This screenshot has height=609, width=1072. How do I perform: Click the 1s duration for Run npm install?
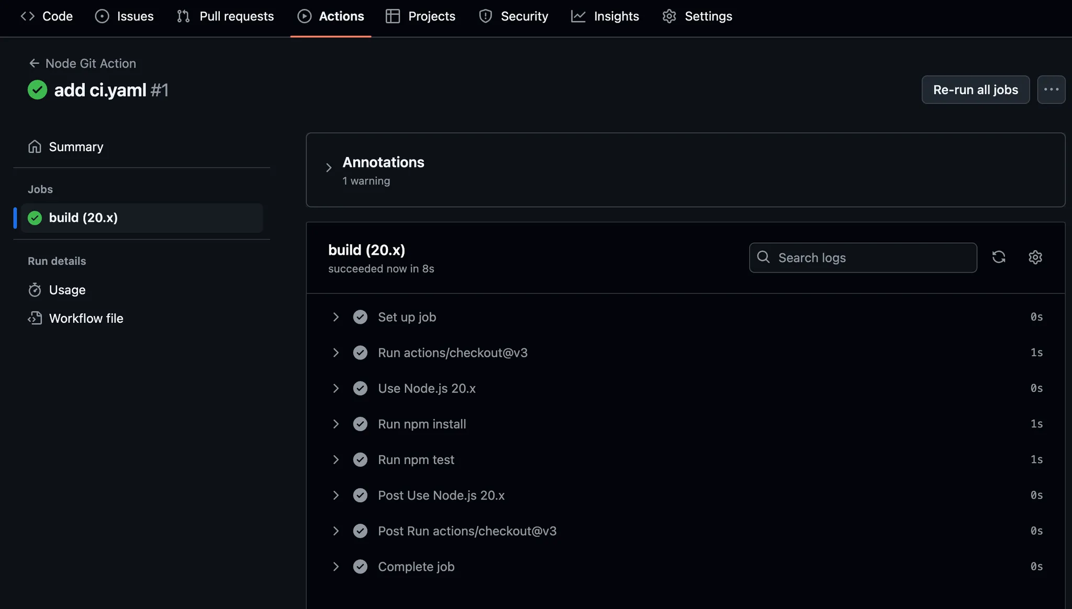tap(1036, 424)
